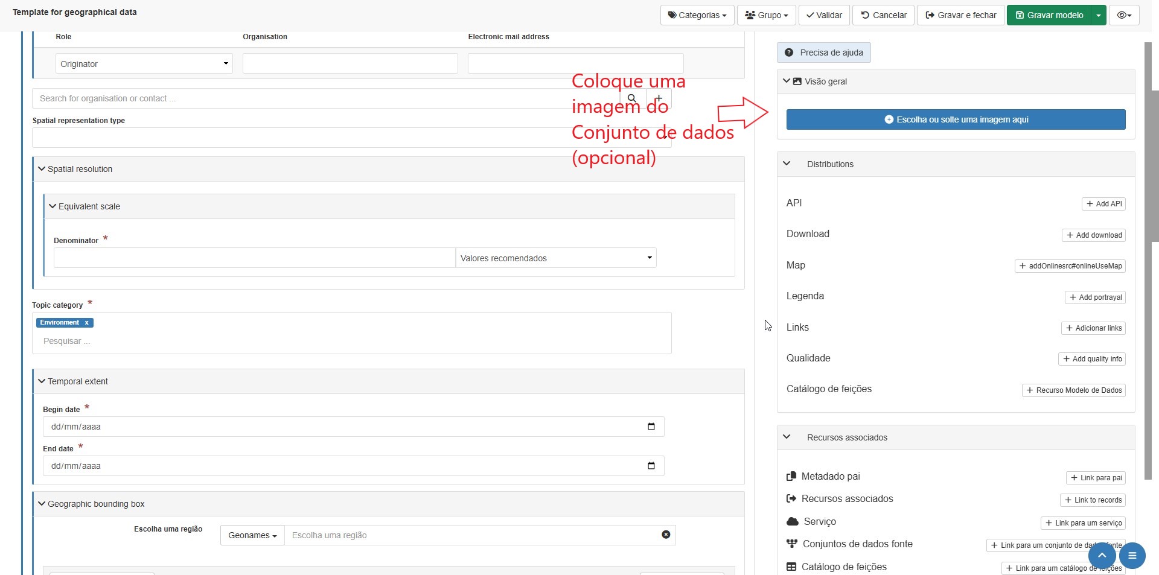Open the End date calendar picker
This screenshot has height=575, width=1159.
click(651, 466)
